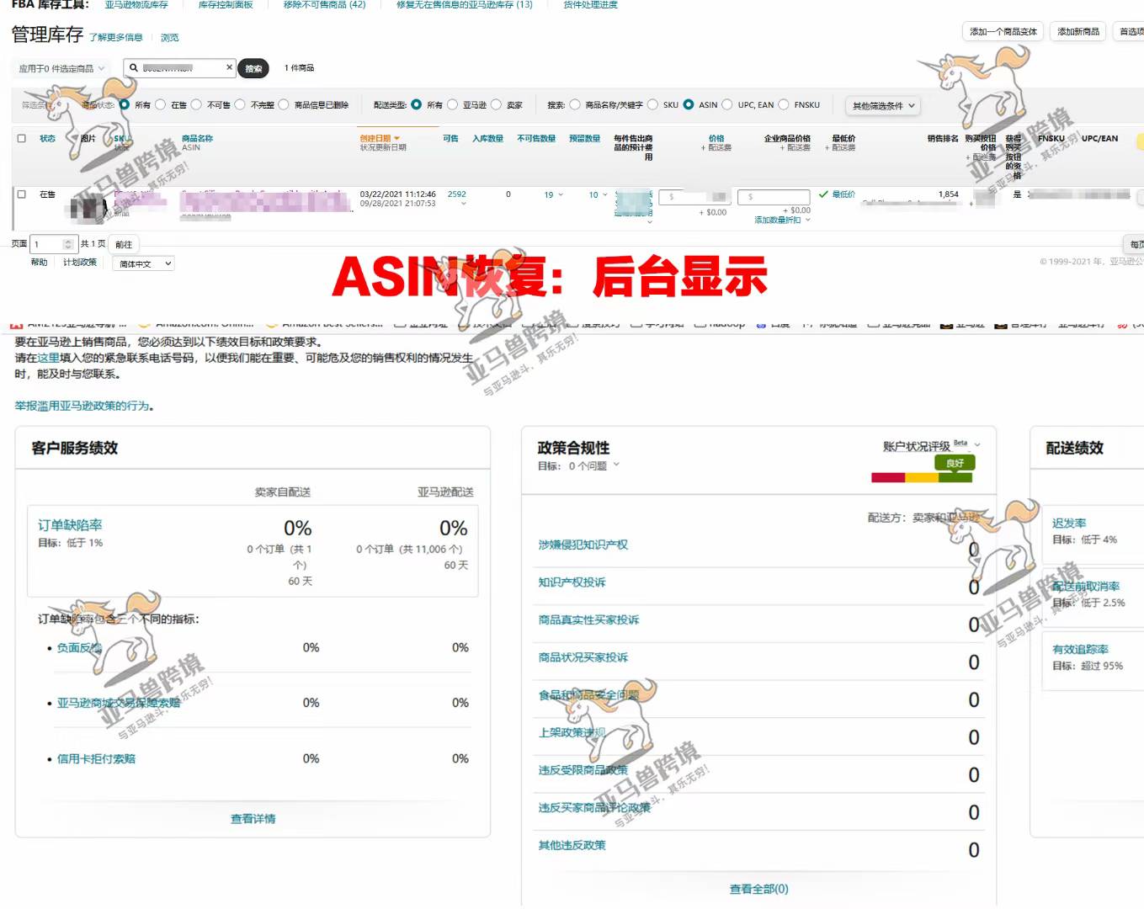Click 查看详情 in customer service card

point(253,819)
